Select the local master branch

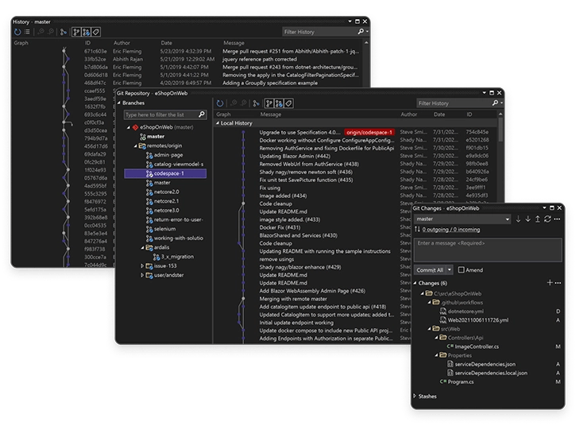156,137
